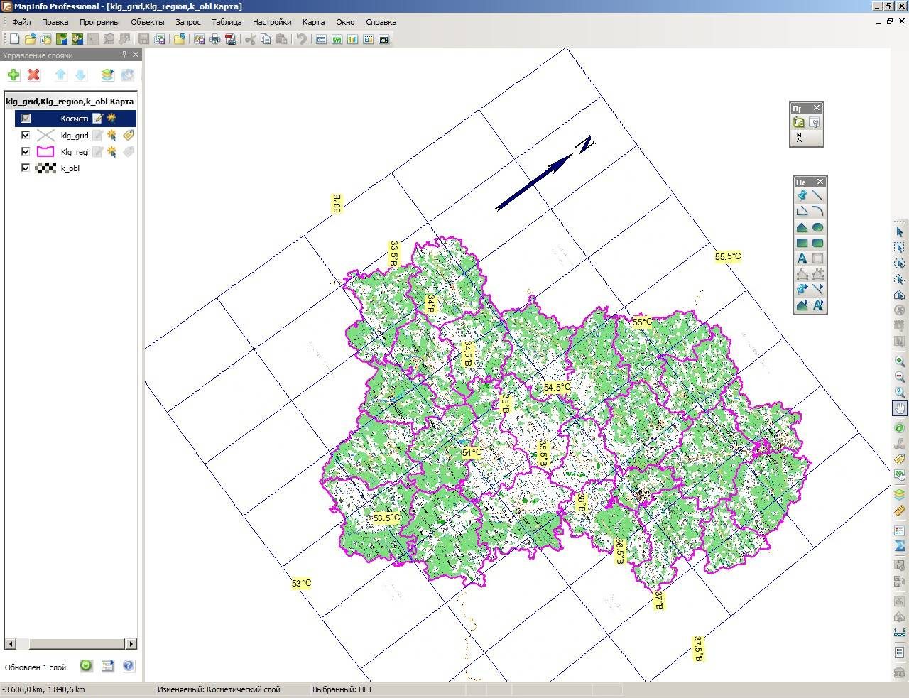Toggle auto-label tag for klg_grid layer

(x=128, y=135)
